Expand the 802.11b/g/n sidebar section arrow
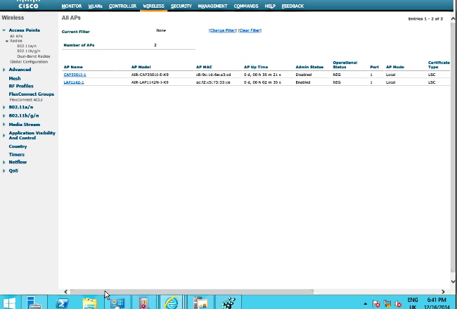Screen dimensions: 457x309 pos(4,116)
